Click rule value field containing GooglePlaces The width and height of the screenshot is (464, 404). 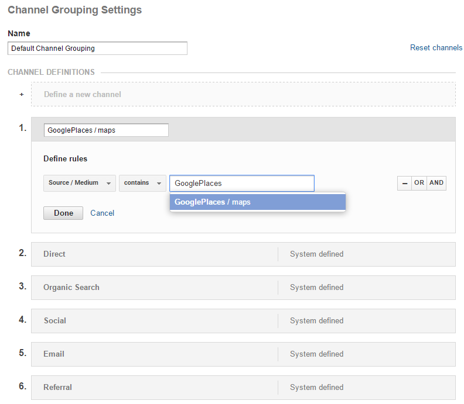click(x=242, y=183)
